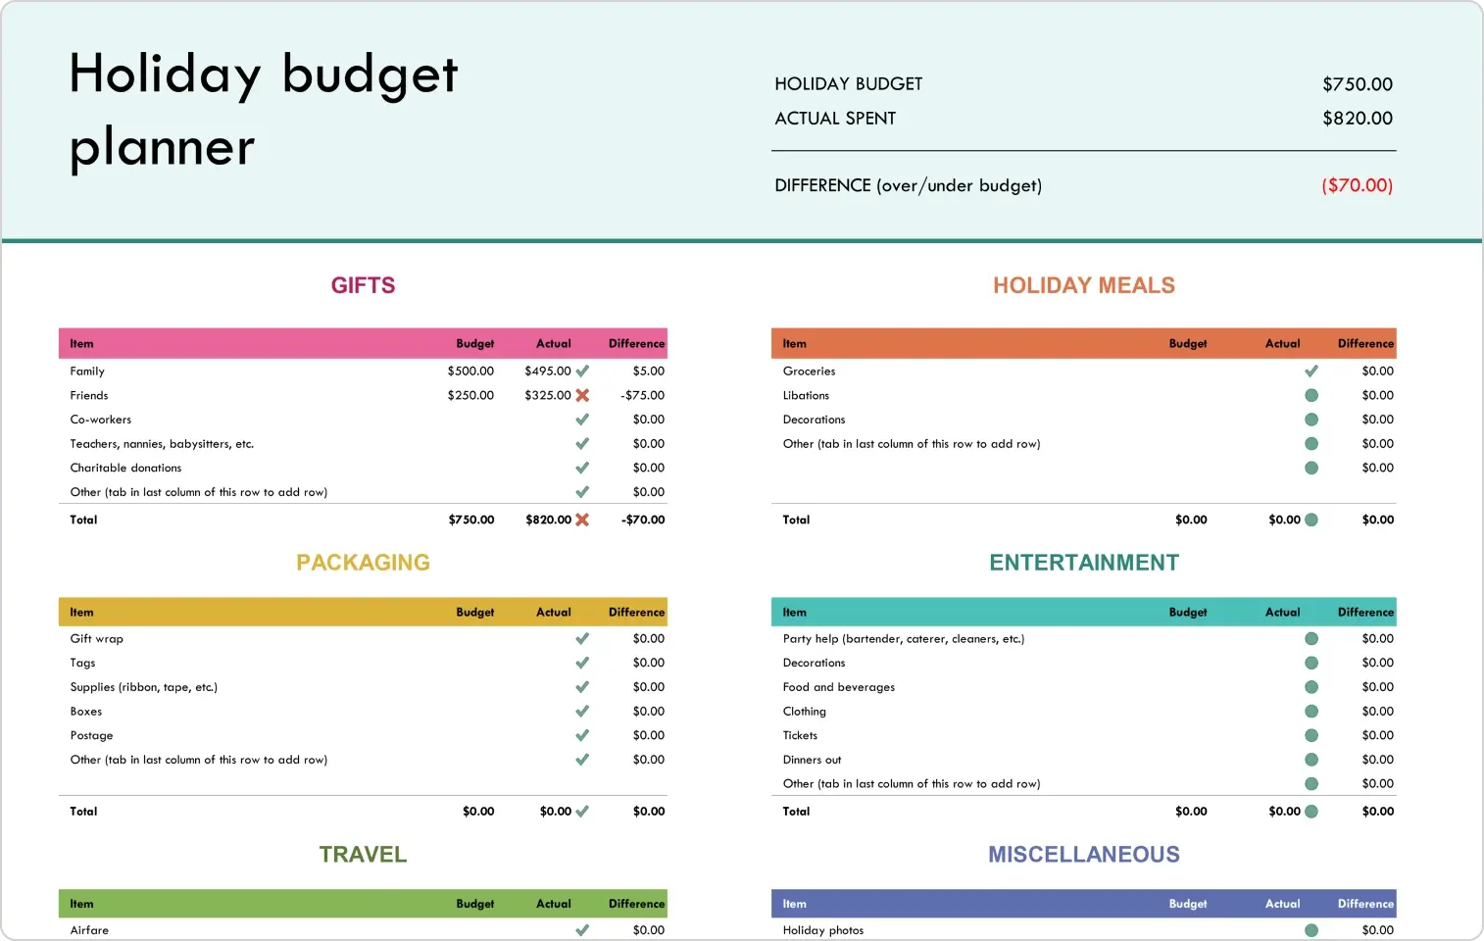Click the checkmark icon in the Tags row

point(582,663)
